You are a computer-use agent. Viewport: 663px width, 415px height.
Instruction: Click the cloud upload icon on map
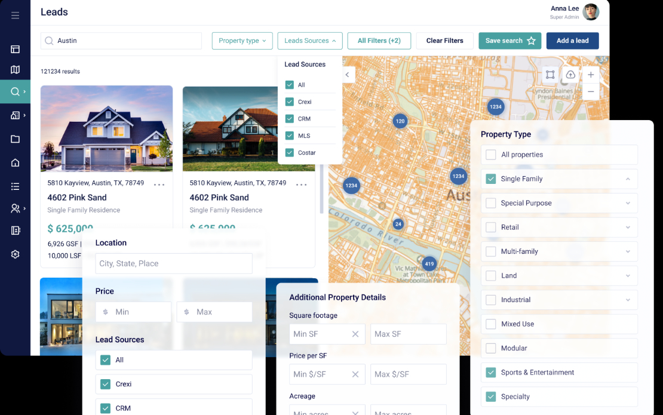[x=570, y=75]
